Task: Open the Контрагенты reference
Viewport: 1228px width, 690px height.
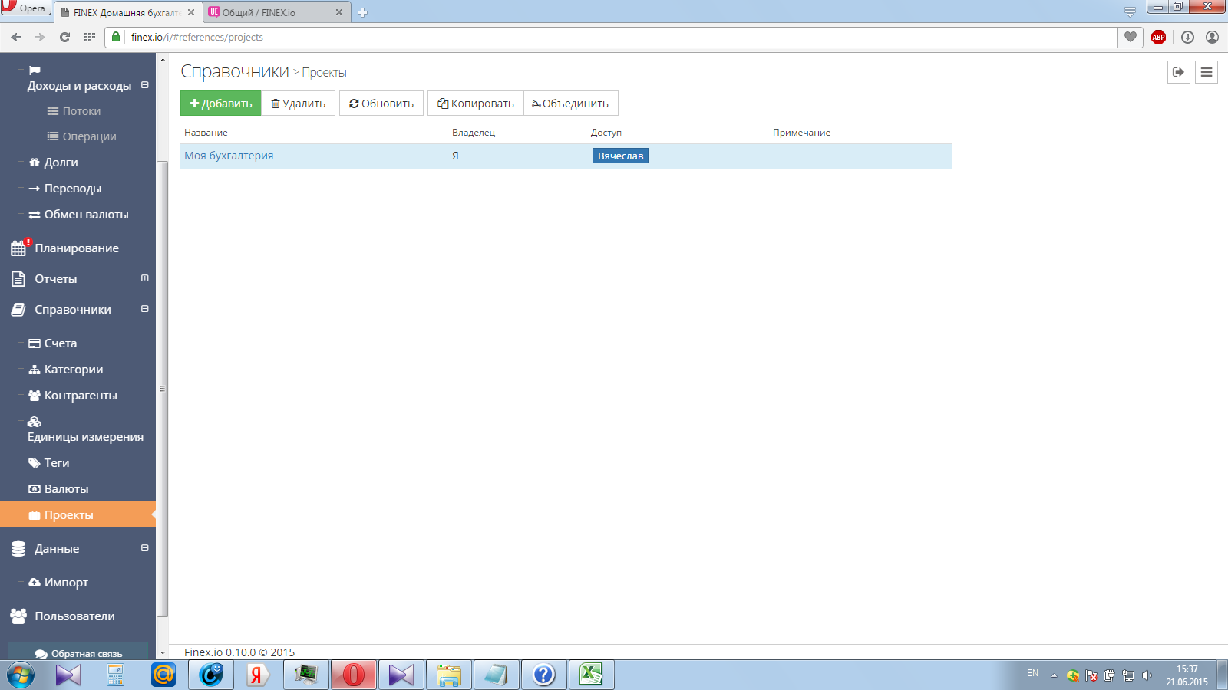Action: tap(73, 396)
